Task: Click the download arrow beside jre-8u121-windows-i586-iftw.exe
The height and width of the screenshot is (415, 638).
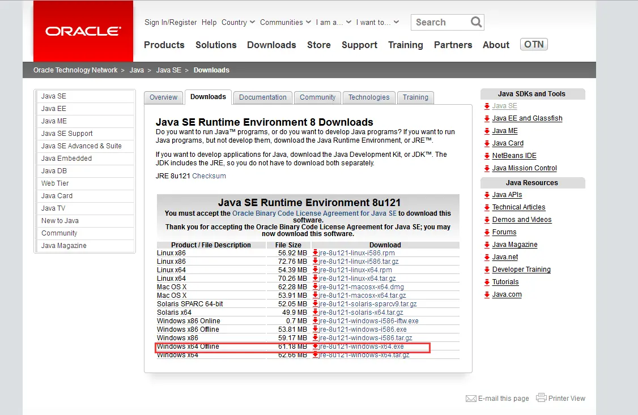Action: [315, 321]
